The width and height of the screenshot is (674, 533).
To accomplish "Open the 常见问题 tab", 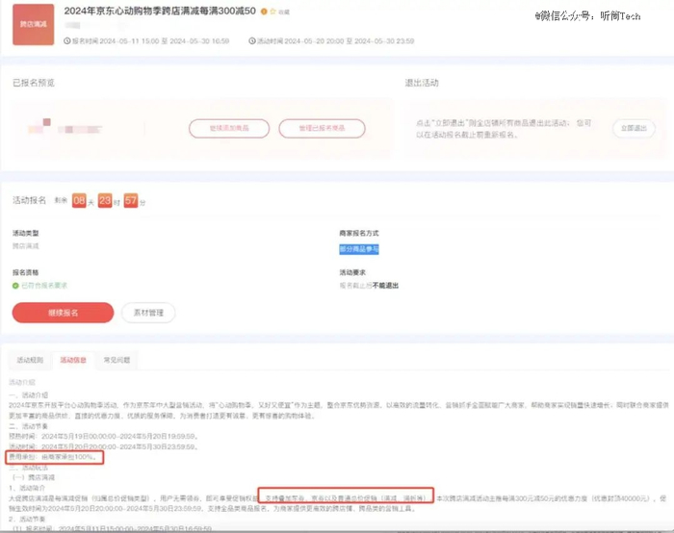I will pyautogui.click(x=117, y=360).
